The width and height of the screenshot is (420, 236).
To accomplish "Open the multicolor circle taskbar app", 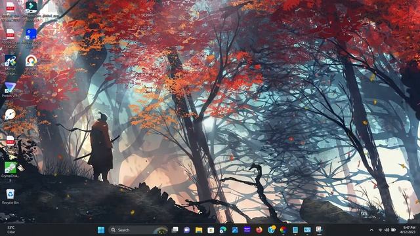I will 283,230.
